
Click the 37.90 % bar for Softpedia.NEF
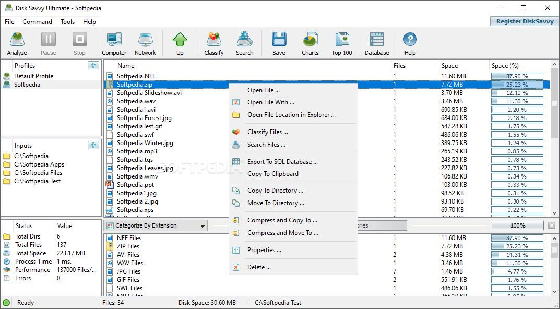tap(517, 76)
